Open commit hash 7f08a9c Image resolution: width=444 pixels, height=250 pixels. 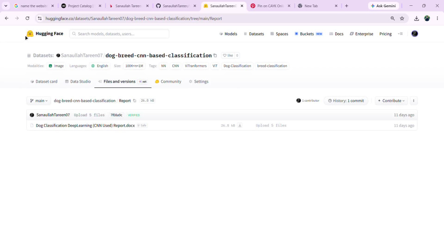pos(116,115)
